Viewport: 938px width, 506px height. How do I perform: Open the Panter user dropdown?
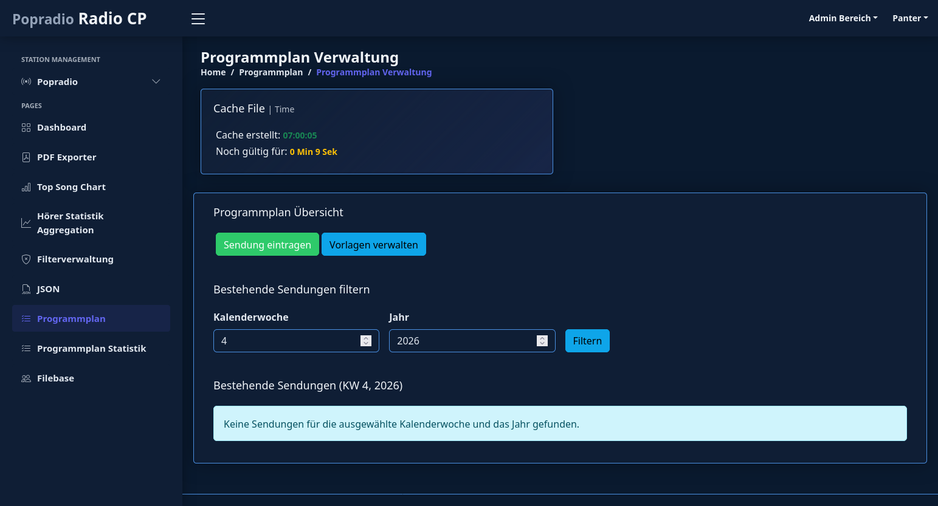(910, 18)
